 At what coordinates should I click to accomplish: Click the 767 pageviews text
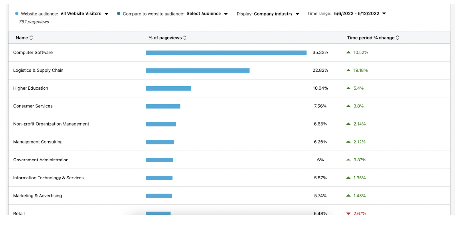(33, 22)
